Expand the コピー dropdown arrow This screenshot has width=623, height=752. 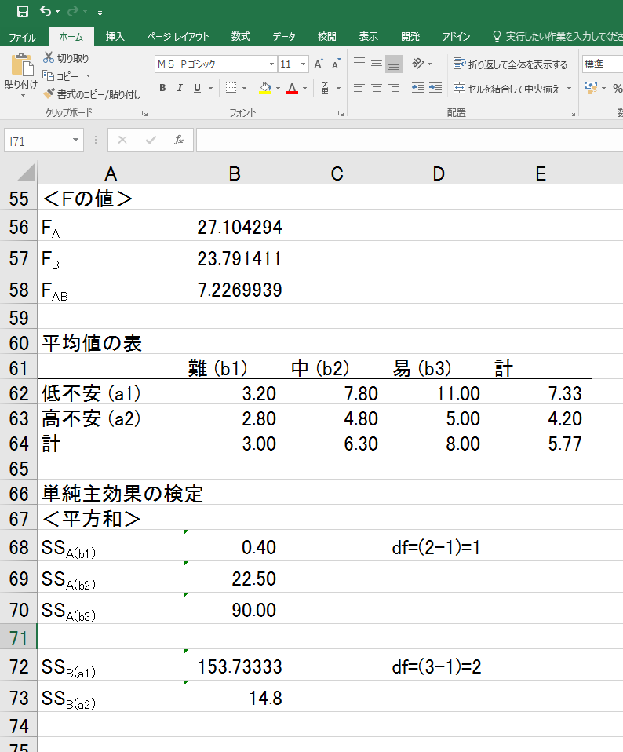[x=88, y=76]
